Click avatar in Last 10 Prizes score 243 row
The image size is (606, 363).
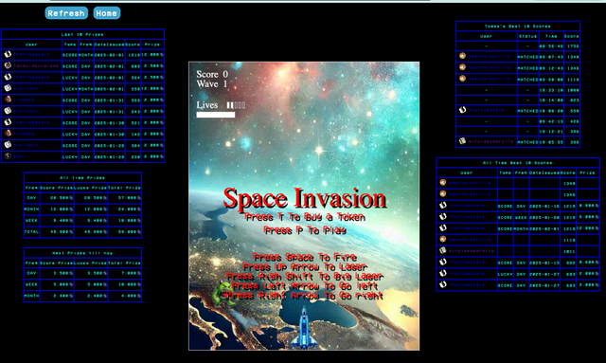[8, 111]
